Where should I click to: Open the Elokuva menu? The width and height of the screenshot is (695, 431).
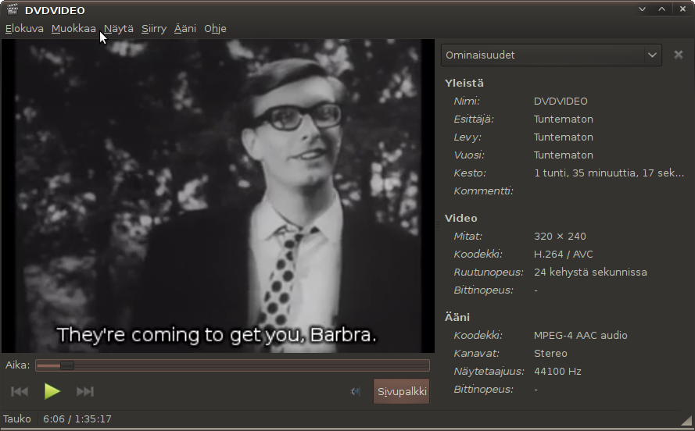(24, 29)
